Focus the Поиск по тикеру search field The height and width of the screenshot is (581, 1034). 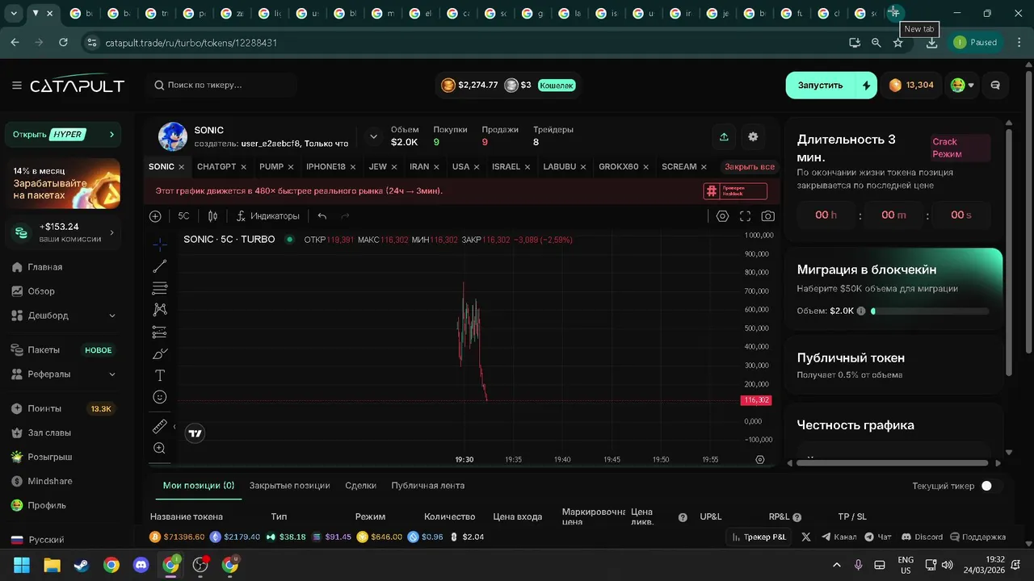222,85
